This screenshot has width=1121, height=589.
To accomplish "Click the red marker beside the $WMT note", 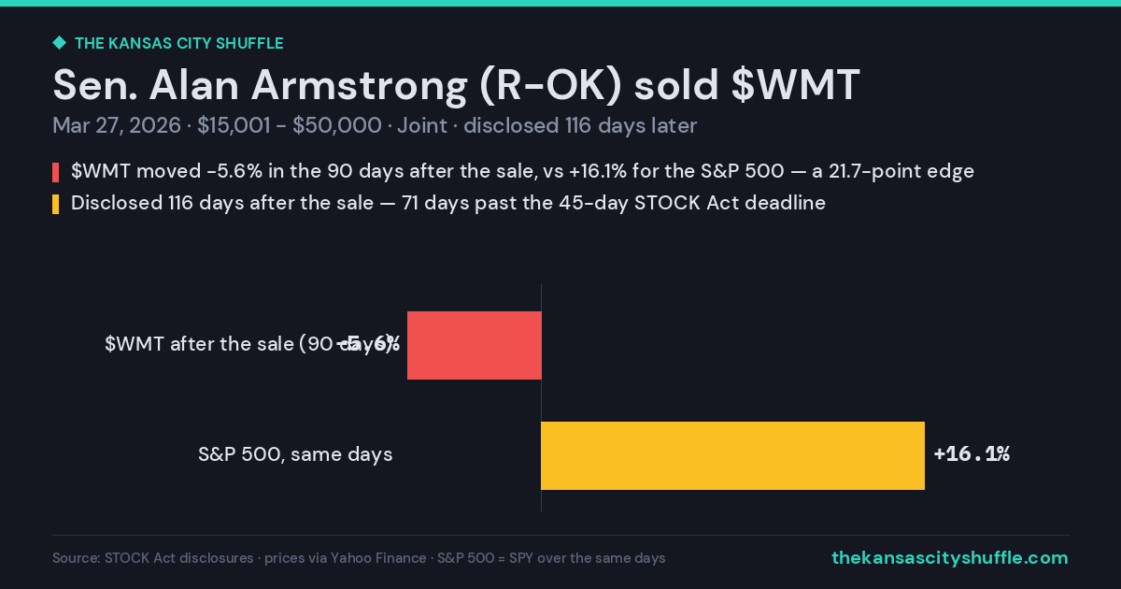I will (56, 172).
